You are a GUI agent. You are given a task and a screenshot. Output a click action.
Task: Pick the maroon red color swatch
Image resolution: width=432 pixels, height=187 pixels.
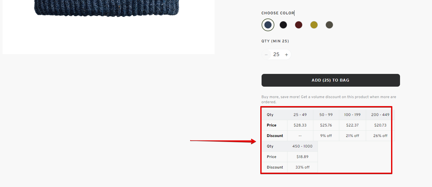(299, 25)
